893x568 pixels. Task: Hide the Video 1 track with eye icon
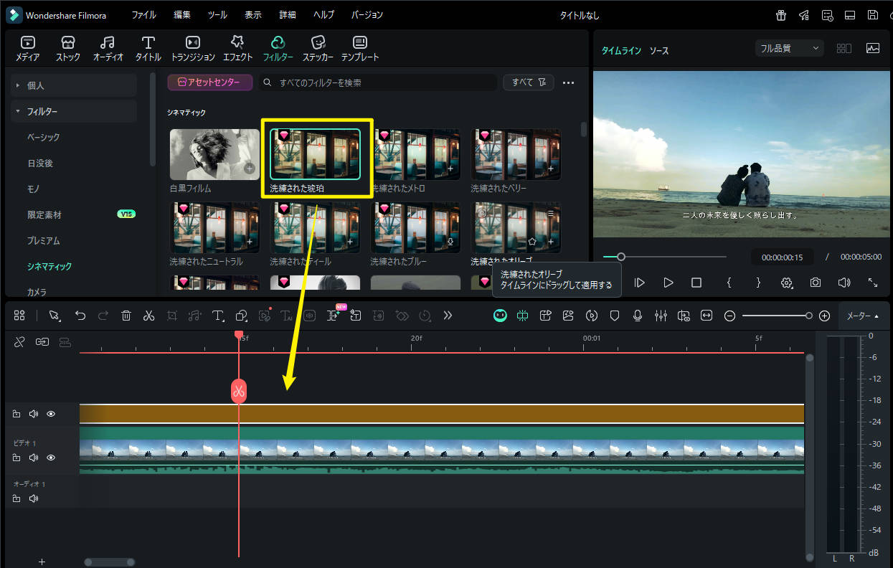51,458
